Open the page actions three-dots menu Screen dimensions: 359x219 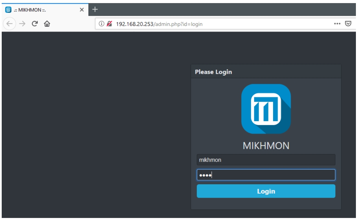pos(337,24)
